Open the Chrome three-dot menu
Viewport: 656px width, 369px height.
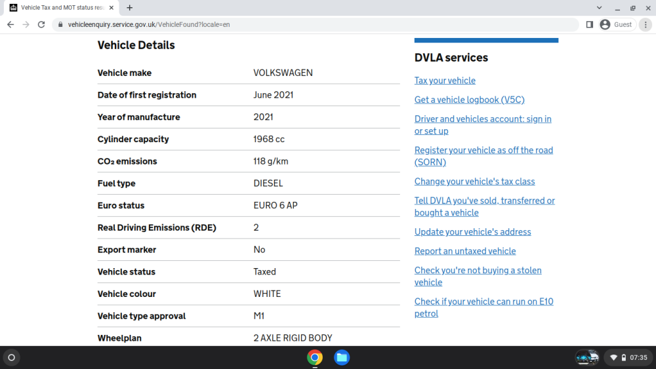[x=646, y=25]
